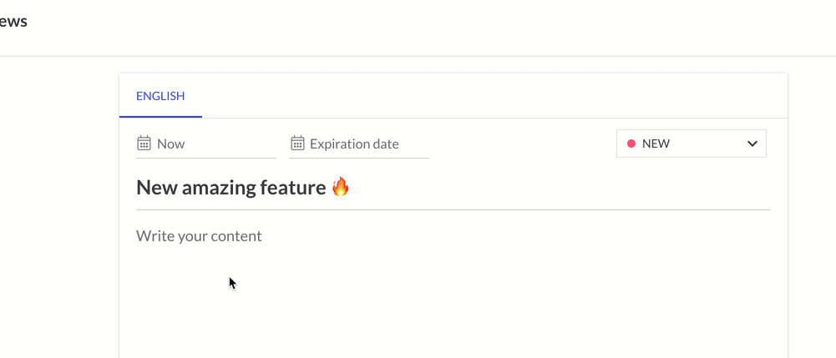Click the blue underline of the ENGLISH tab
The height and width of the screenshot is (358, 836).
tap(160, 117)
